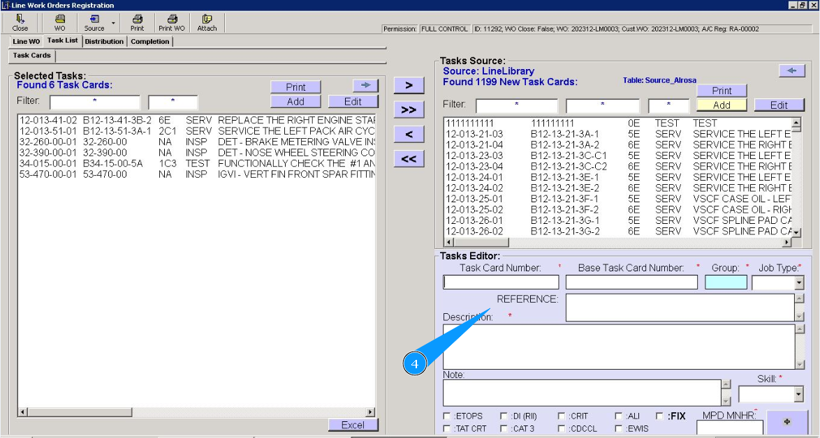Select source row 12-013-26-02

618,232
